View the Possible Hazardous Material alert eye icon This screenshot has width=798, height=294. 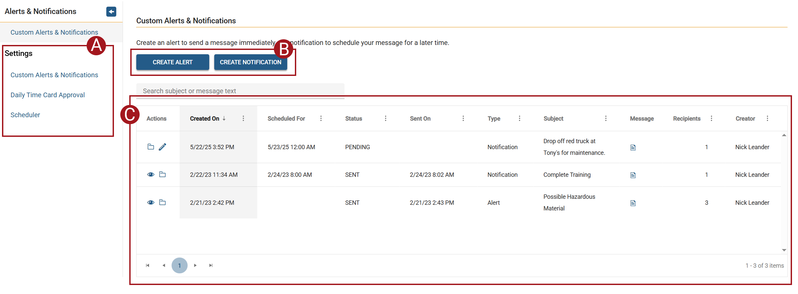[x=151, y=202]
